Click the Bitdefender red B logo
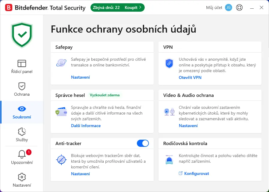The image size is (269, 192). click(x=9, y=8)
